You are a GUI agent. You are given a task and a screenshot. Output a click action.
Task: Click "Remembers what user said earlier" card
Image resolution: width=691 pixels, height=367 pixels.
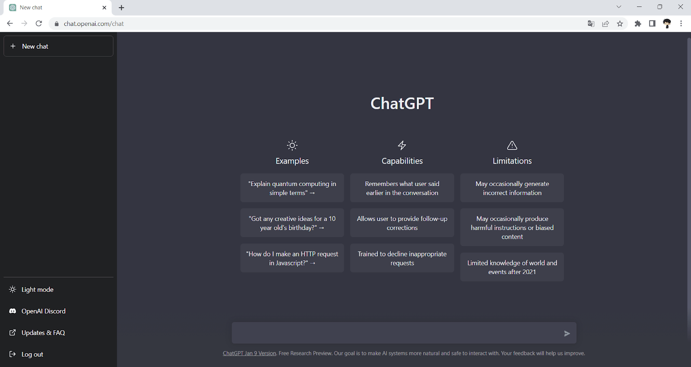402,188
